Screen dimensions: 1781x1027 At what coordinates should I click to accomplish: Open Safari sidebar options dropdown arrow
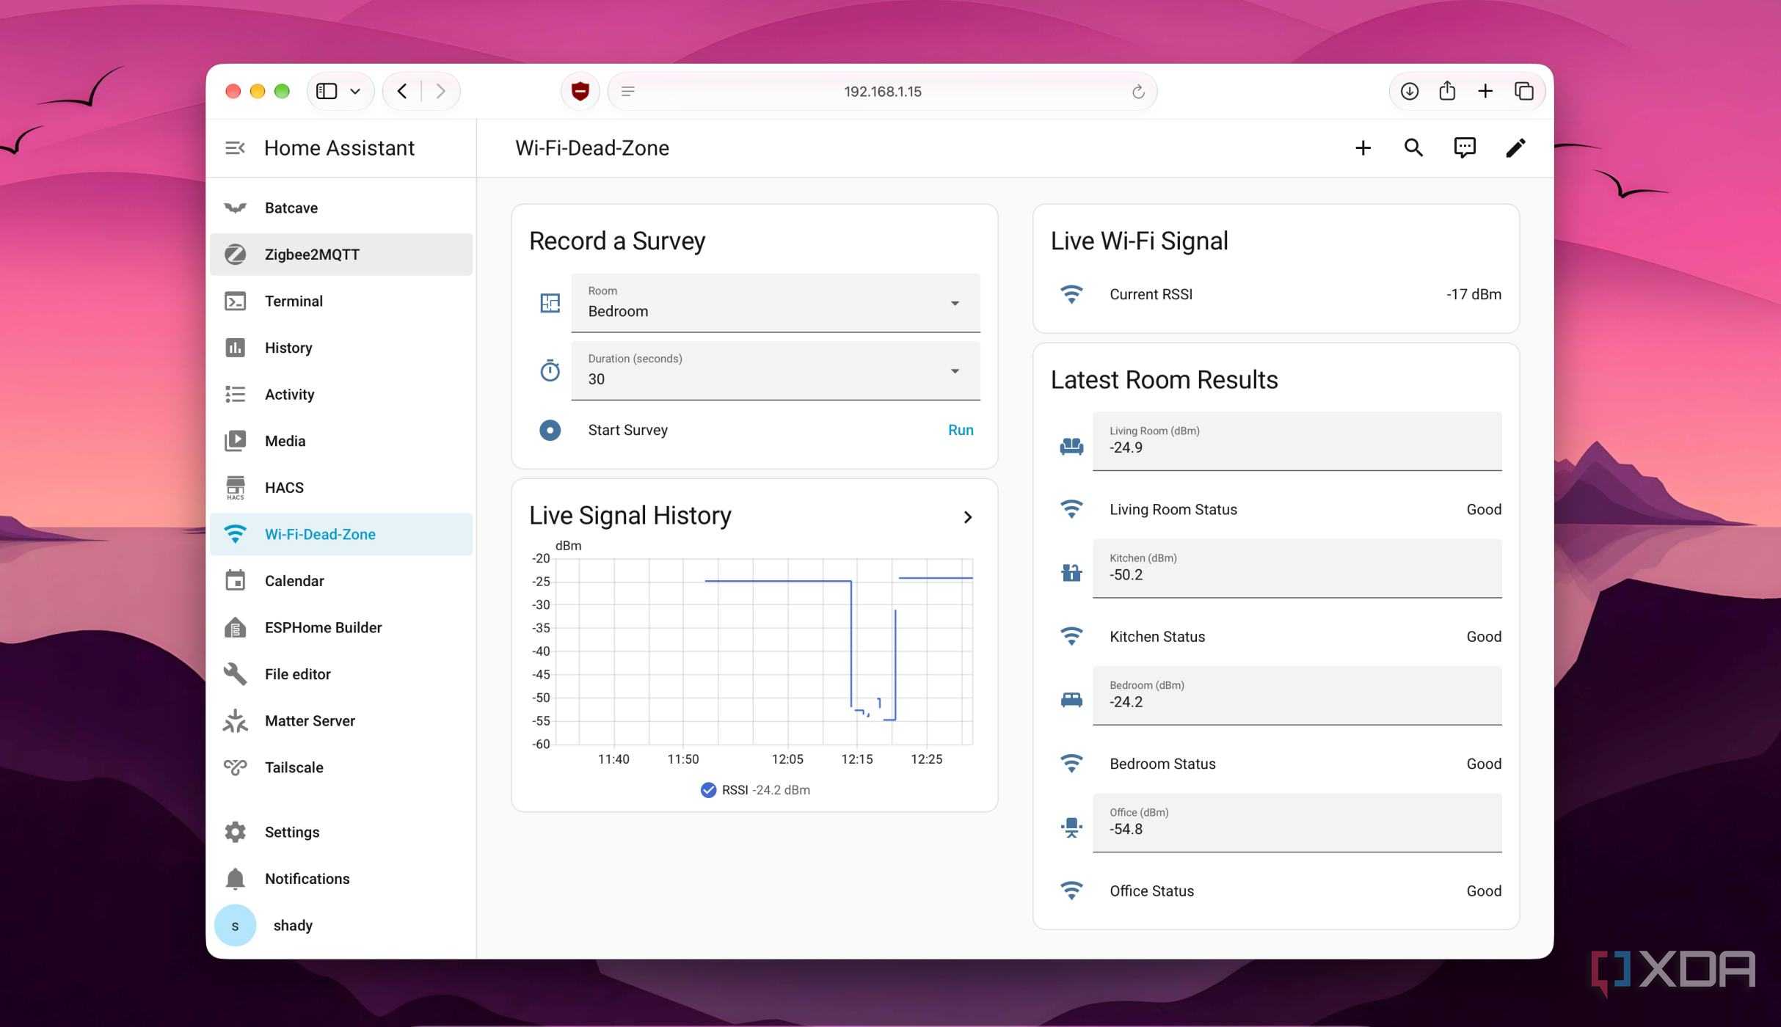pyautogui.click(x=355, y=92)
